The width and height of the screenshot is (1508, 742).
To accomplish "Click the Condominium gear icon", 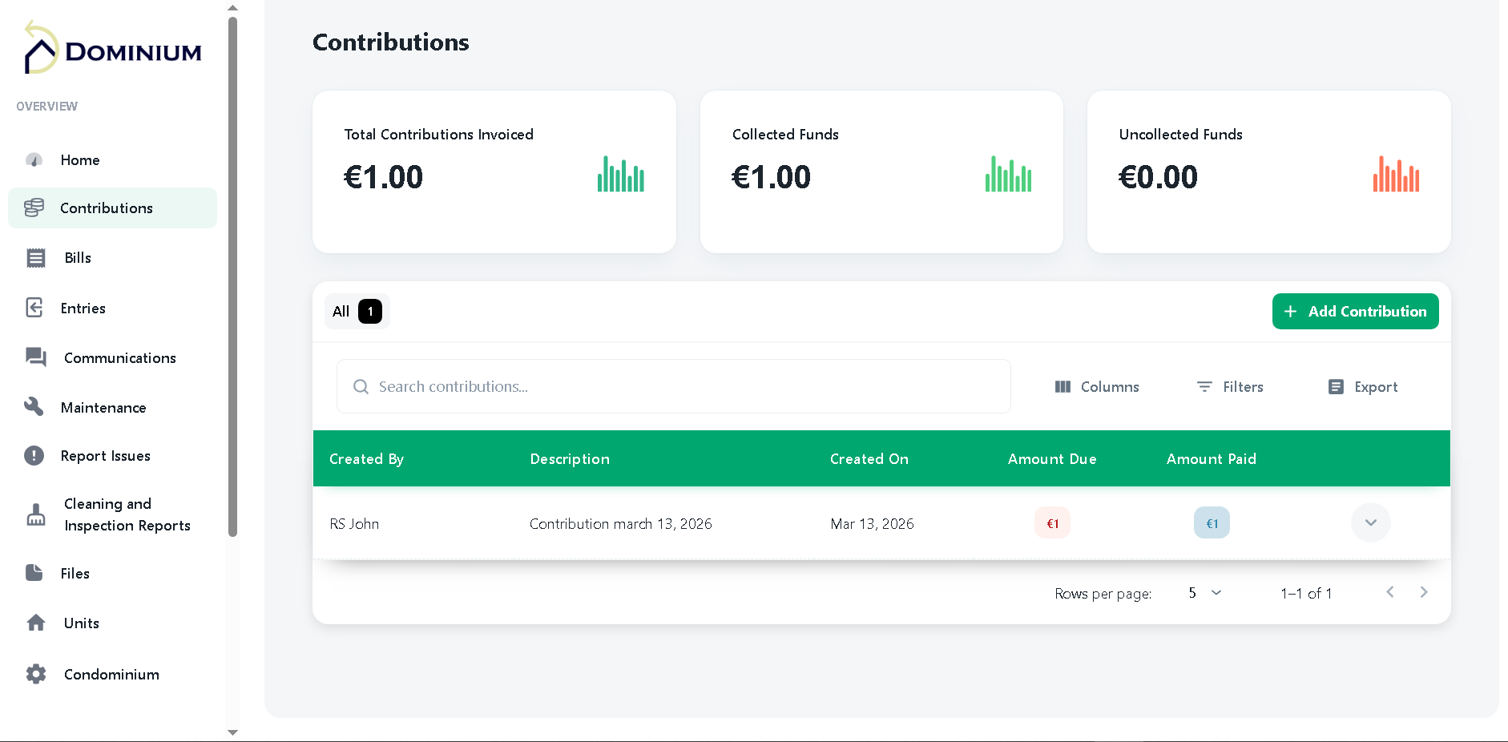I will click(x=35, y=674).
